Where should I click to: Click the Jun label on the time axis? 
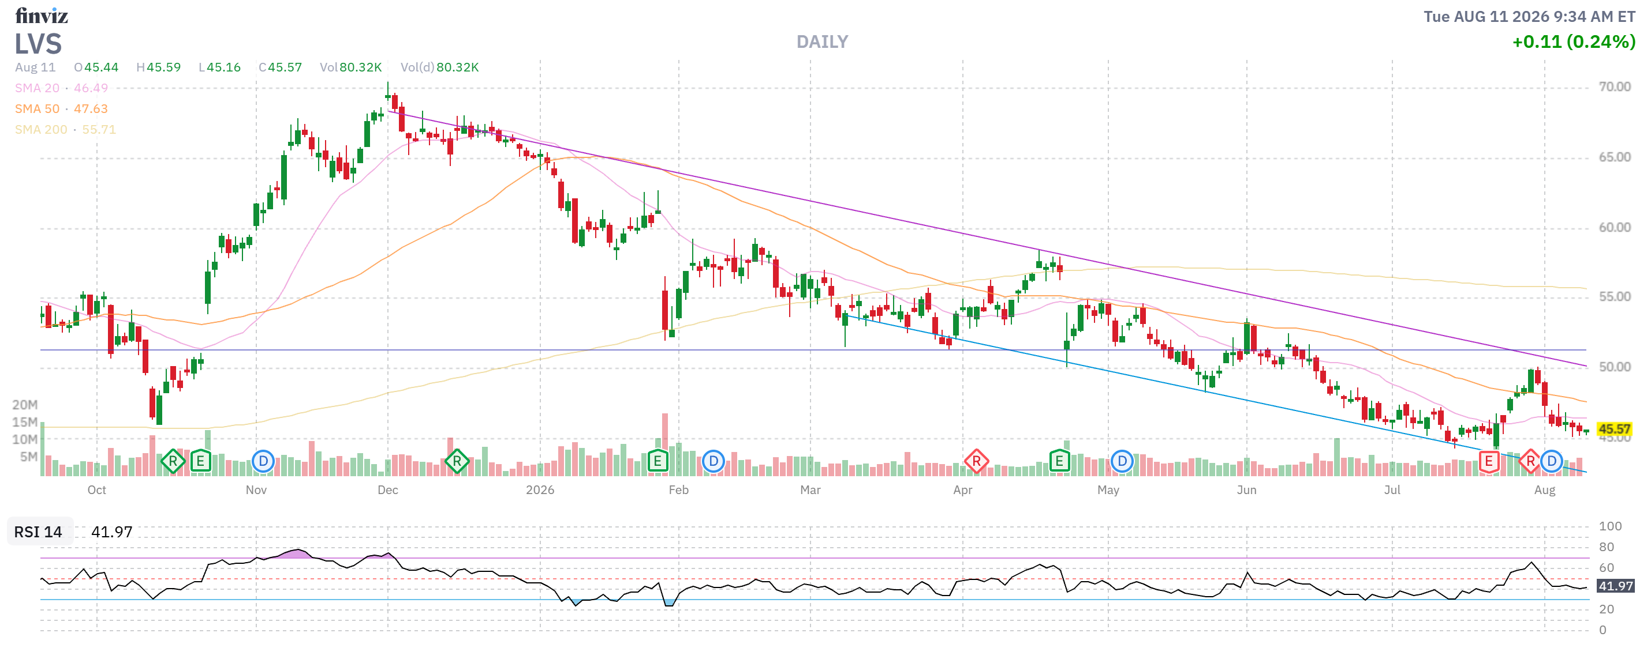click(1246, 489)
